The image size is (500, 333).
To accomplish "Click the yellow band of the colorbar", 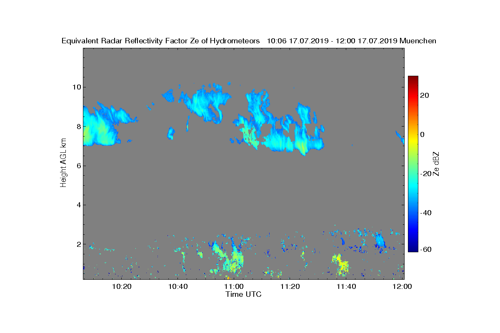I will click(413, 139).
